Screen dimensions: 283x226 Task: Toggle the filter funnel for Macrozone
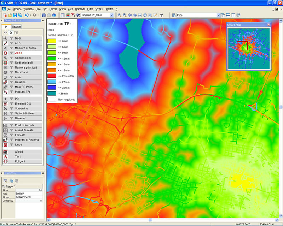(11, 72)
